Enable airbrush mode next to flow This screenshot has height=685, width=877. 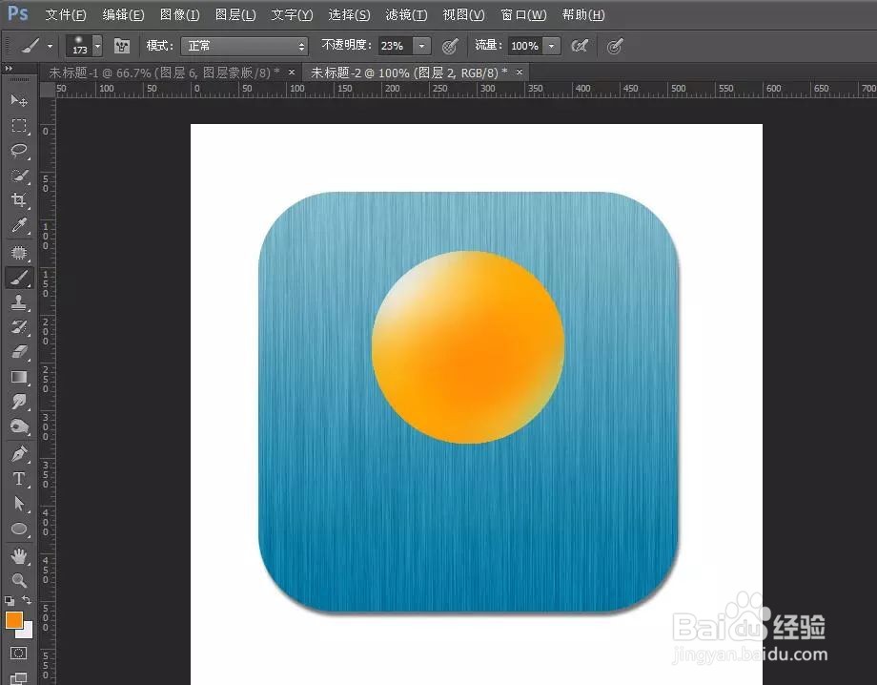580,46
